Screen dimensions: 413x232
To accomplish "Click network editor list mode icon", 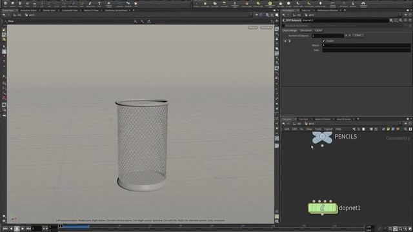I will coord(359,129).
